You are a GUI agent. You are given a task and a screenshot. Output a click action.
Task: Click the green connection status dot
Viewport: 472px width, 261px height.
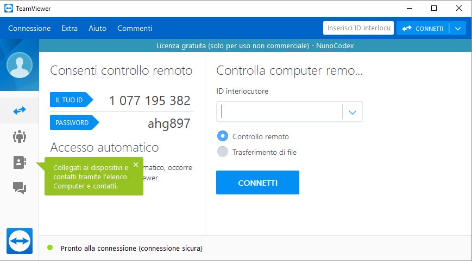coord(50,248)
